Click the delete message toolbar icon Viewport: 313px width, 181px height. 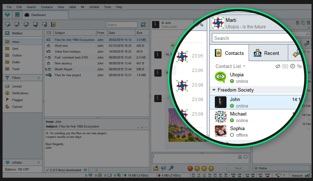(44, 25)
